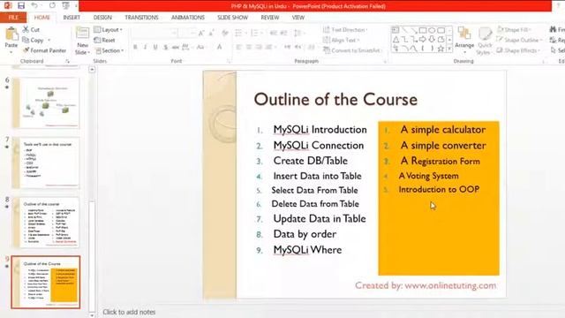Switch to the REVIEW tab
The image size is (565, 318).
(x=270, y=18)
